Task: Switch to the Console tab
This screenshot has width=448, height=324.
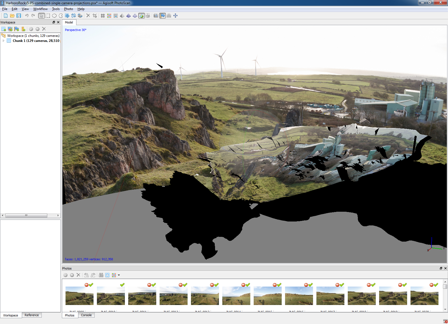Action: (86, 315)
